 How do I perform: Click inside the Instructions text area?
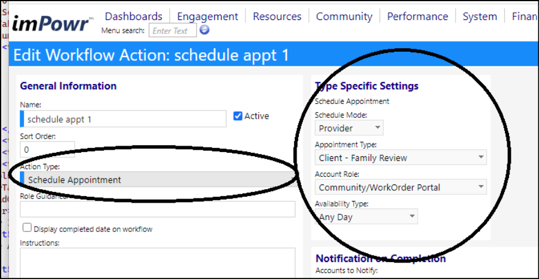158,263
